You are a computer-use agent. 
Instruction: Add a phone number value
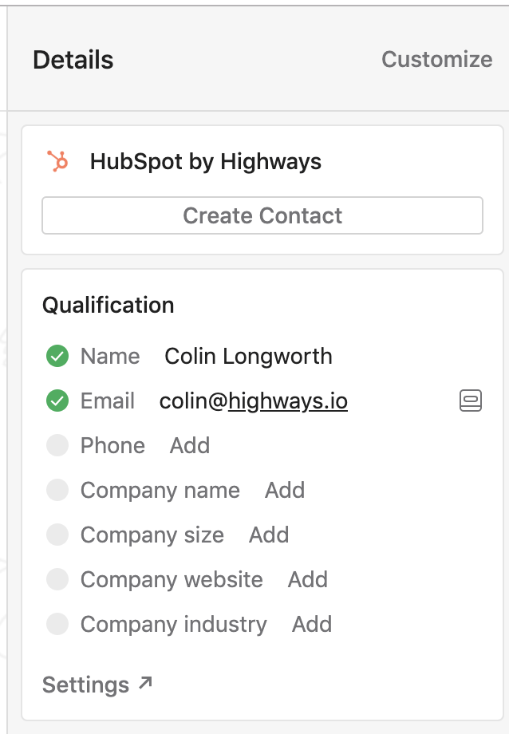190,445
